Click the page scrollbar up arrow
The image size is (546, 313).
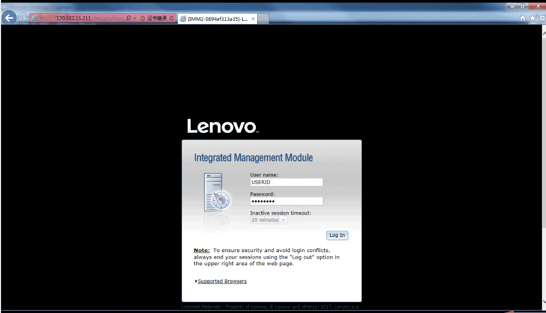[x=543, y=33]
